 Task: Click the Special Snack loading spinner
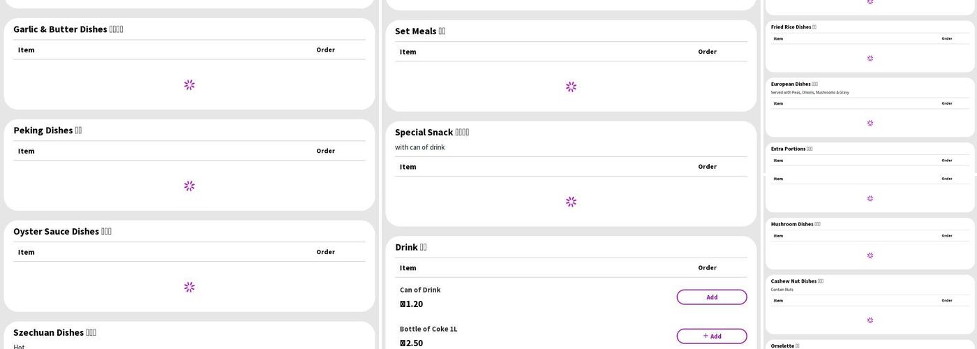tap(571, 202)
